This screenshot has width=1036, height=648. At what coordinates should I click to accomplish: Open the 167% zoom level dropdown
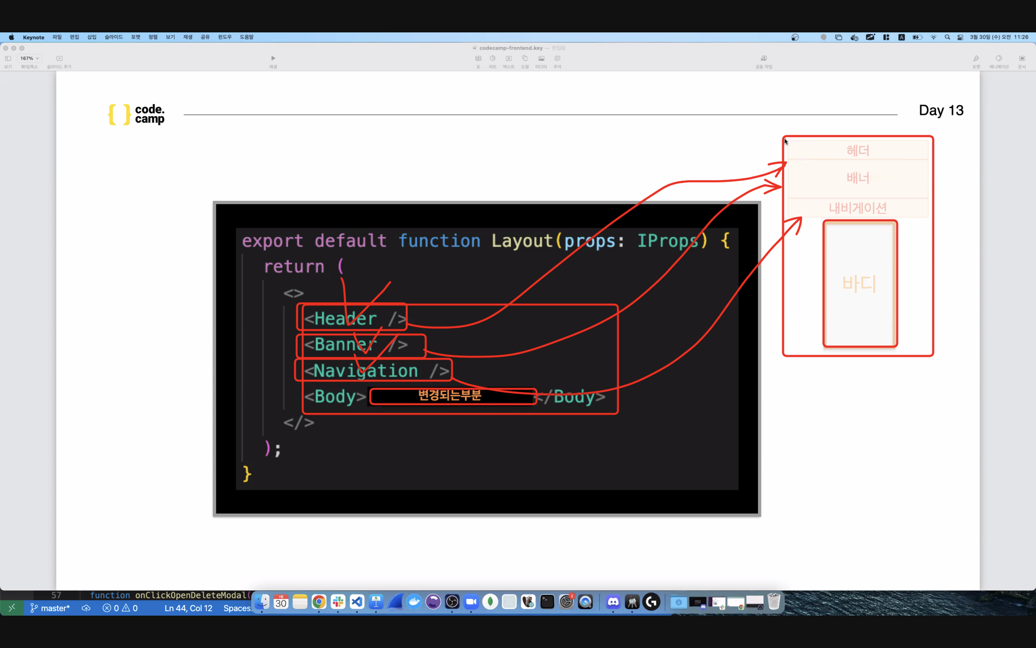click(x=29, y=58)
